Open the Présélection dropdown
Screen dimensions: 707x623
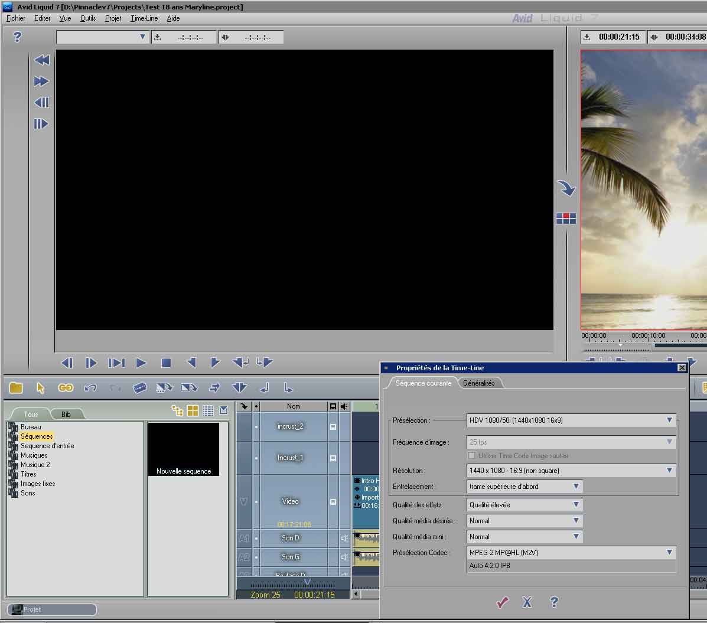coord(669,420)
